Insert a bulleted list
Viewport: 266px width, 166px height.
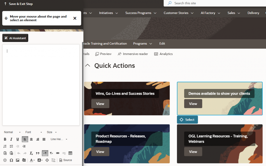pos(11,146)
